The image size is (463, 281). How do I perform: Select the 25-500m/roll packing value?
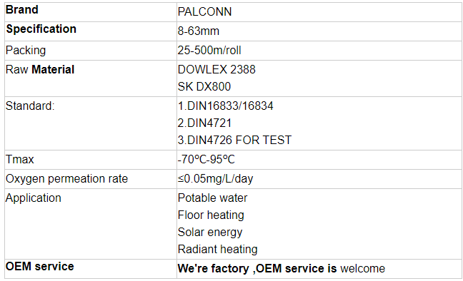pos(209,50)
